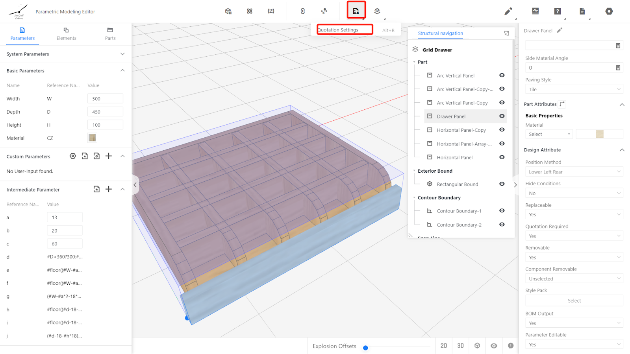Rename Drawer Panel using pencil icon
Image resolution: width=630 pixels, height=354 pixels.
(560, 30)
